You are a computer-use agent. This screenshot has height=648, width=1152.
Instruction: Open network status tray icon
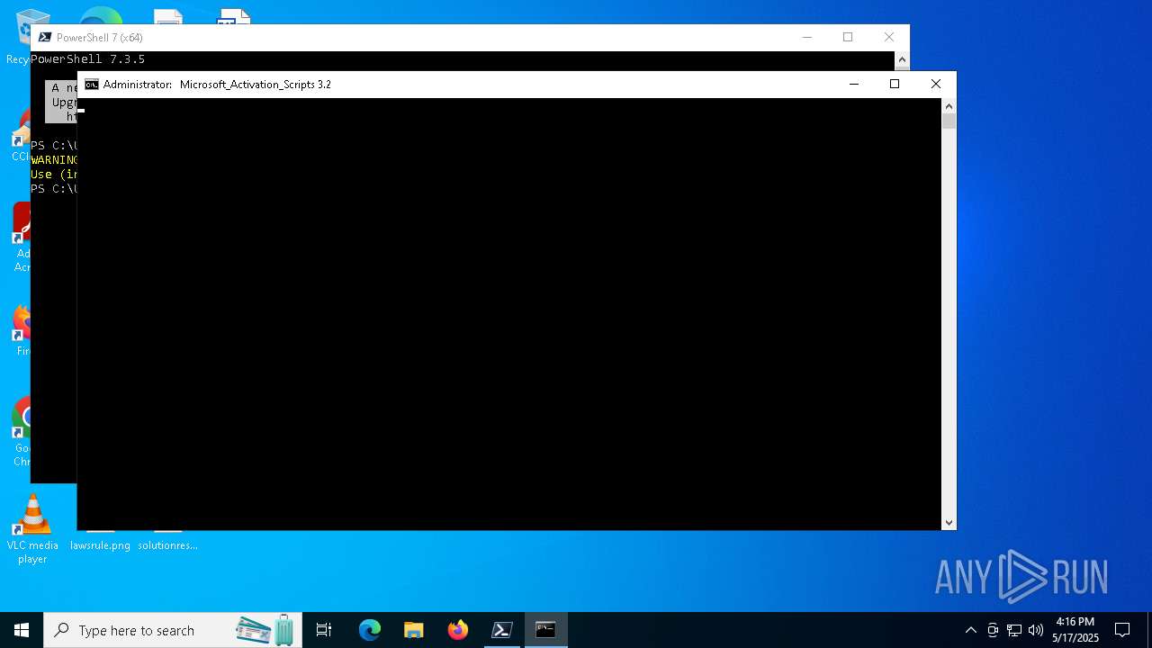[x=1014, y=630]
